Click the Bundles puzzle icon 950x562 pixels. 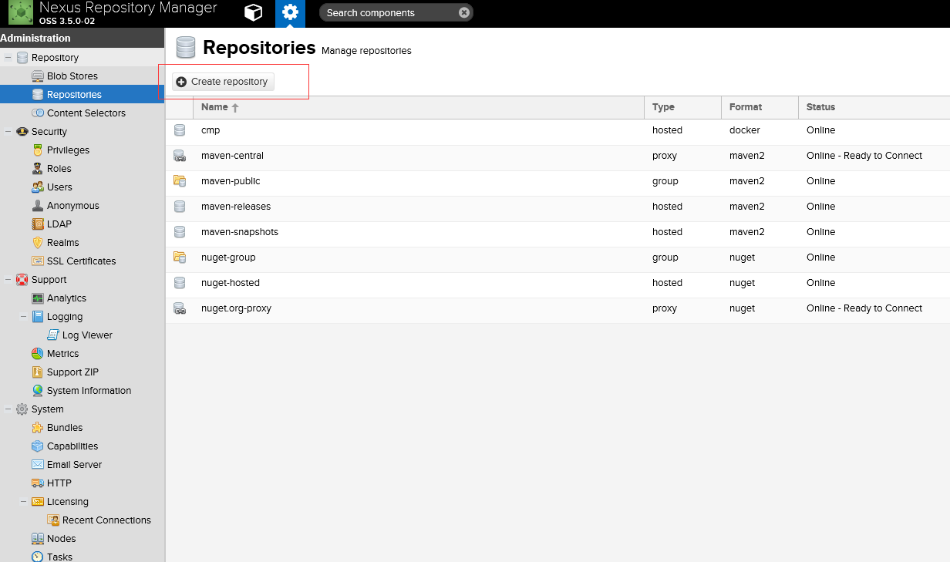coord(38,428)
